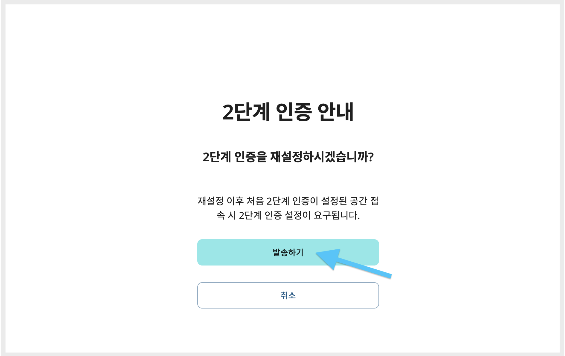565x356 pixels.
Task: Click the text 취소 inside the button
Action: (x=288, y=296)
